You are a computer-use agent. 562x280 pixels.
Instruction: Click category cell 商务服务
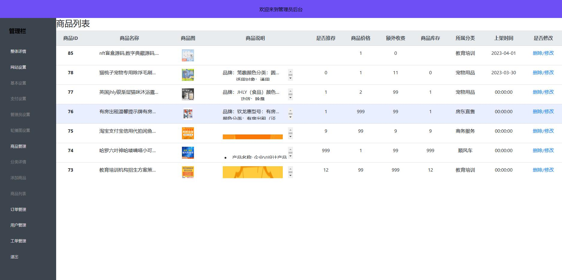(x=465, y=131)
